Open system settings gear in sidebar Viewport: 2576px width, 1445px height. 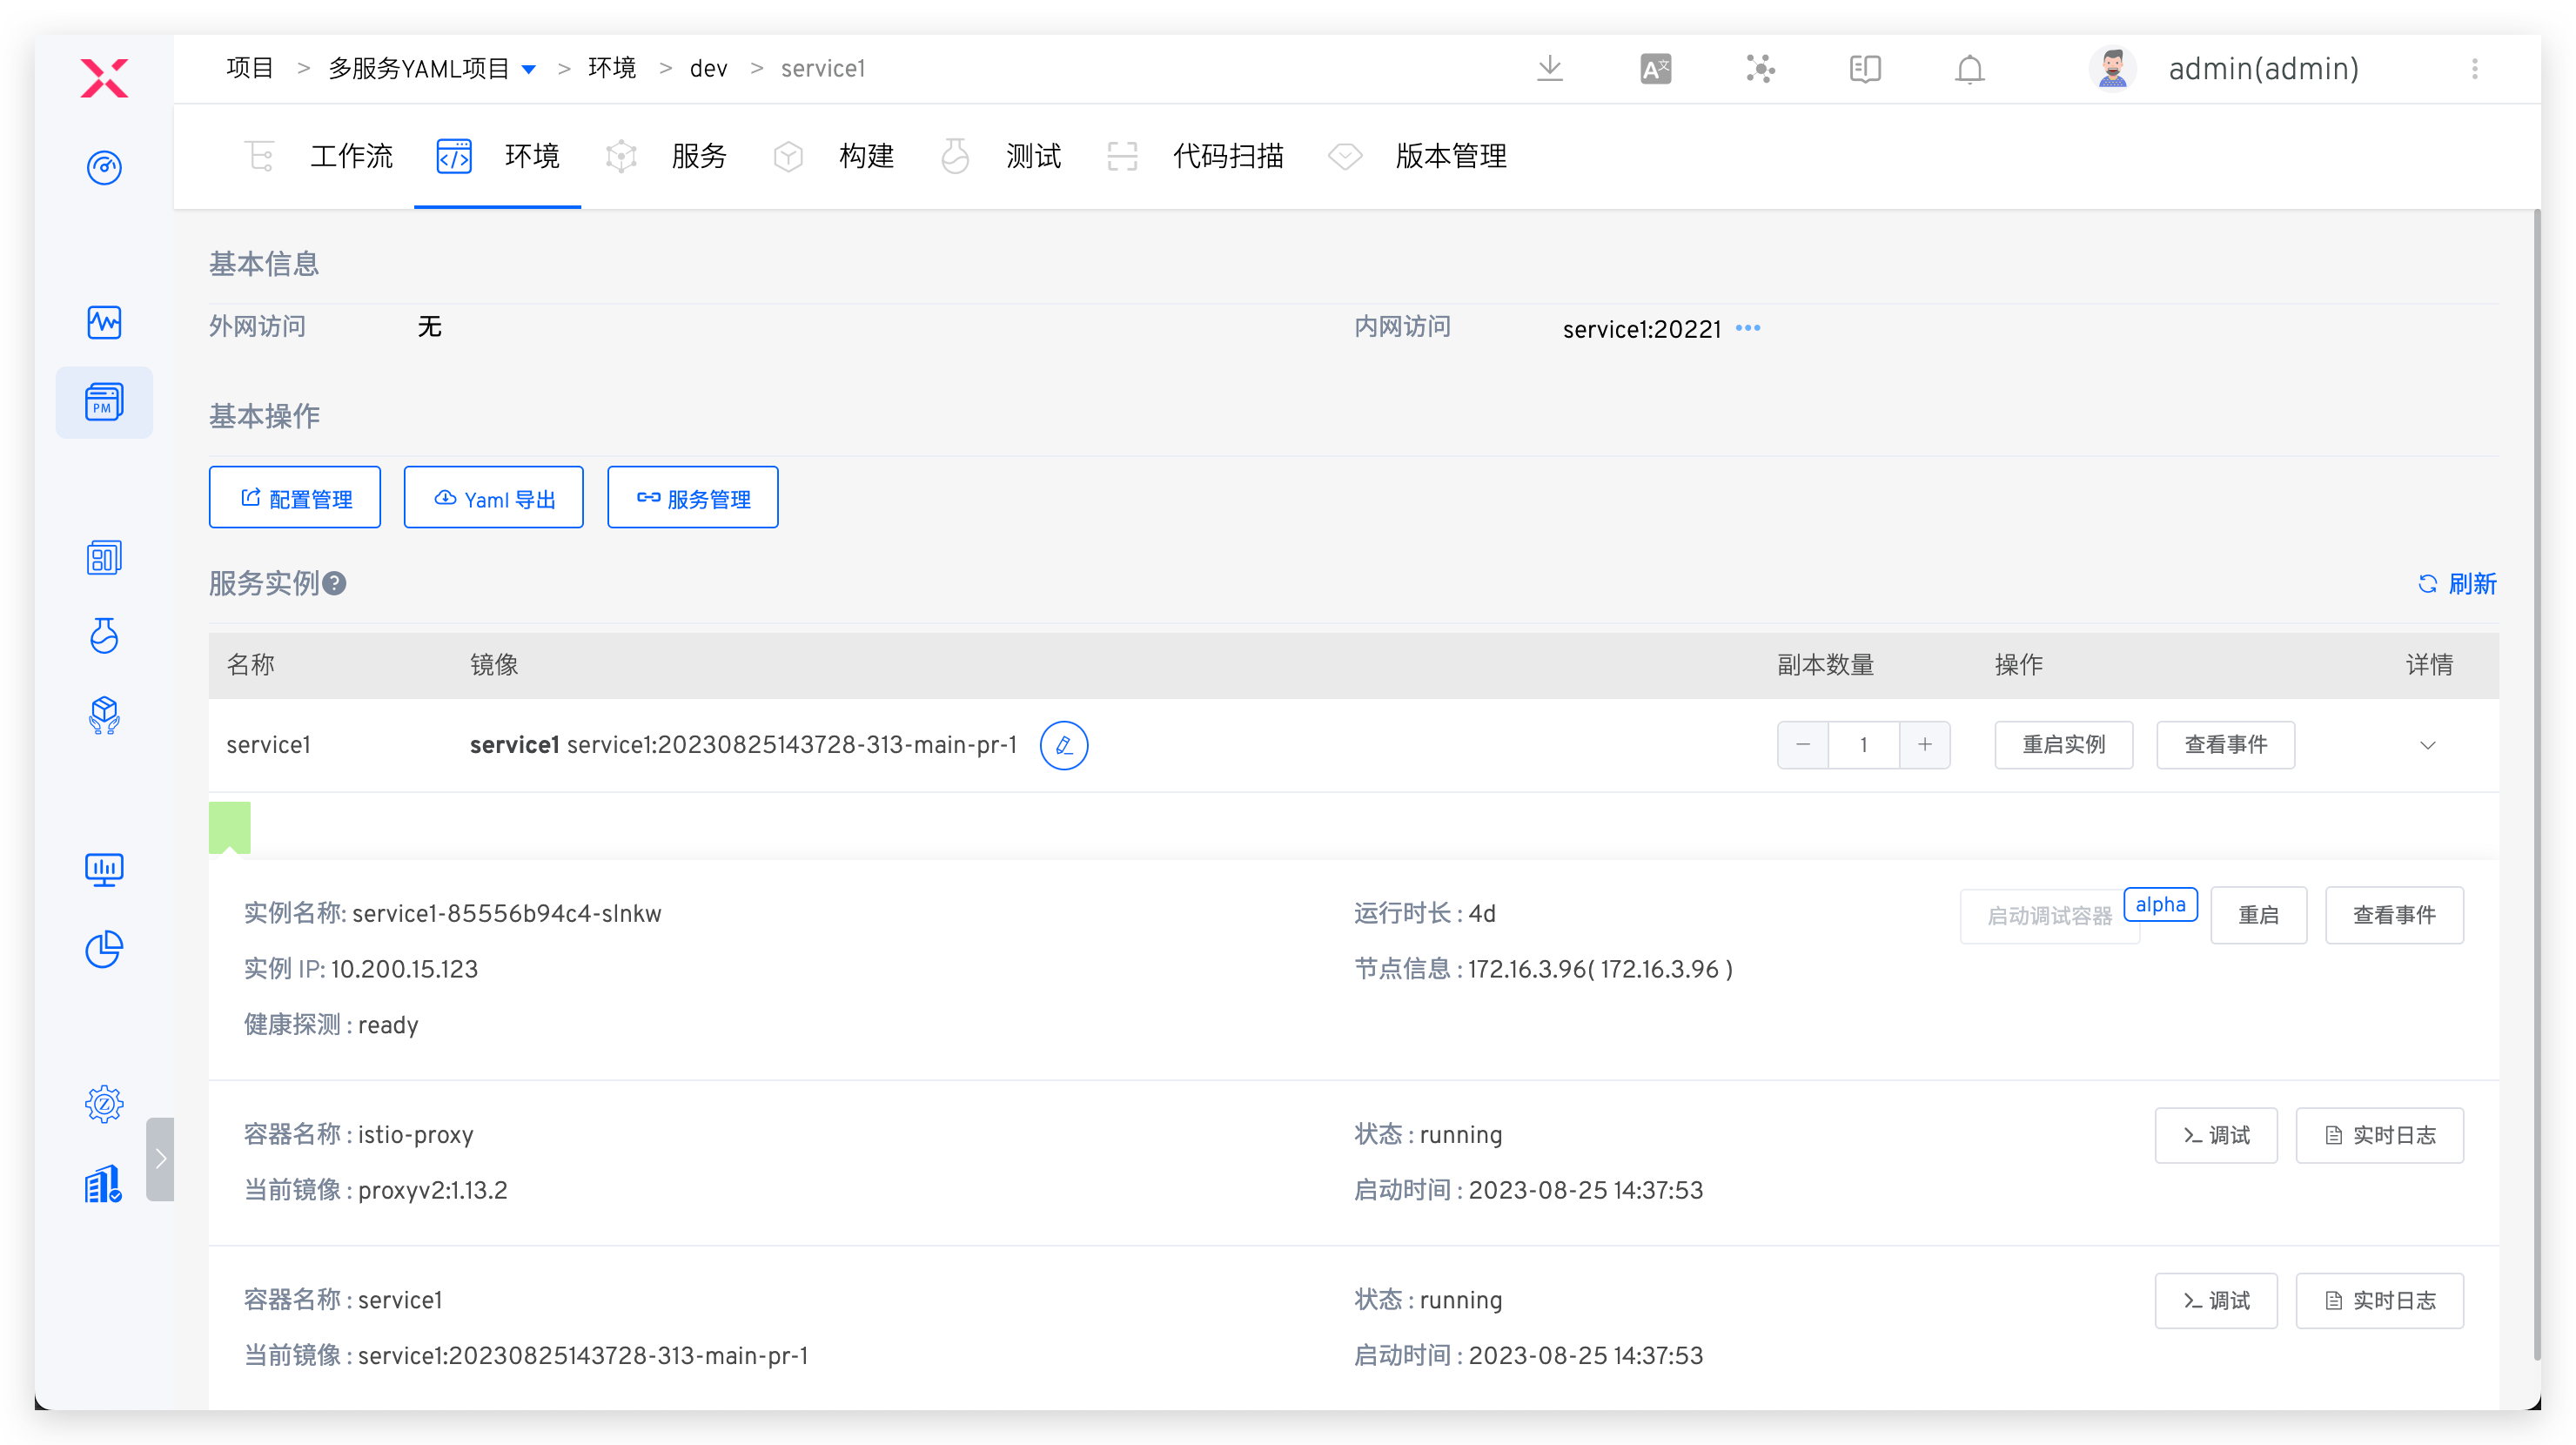pos(104,1104)
